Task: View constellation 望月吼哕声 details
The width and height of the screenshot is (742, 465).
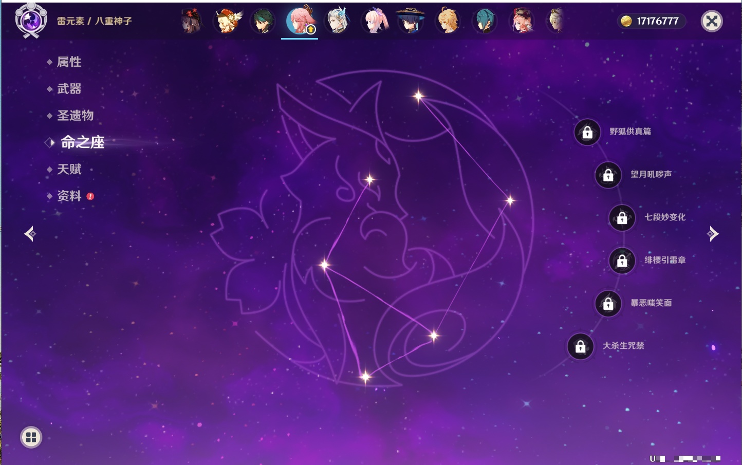Action: pos(651,174)
